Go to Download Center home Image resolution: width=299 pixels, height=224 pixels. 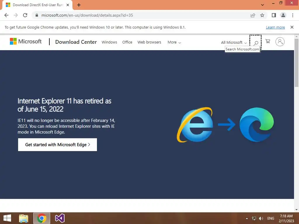(x=76, y=42)
